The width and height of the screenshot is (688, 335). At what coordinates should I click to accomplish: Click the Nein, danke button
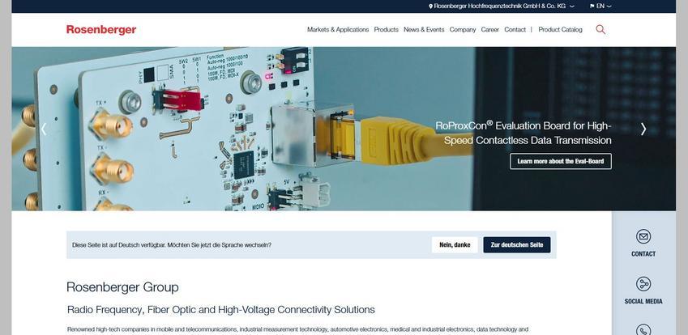pos(455,245)
